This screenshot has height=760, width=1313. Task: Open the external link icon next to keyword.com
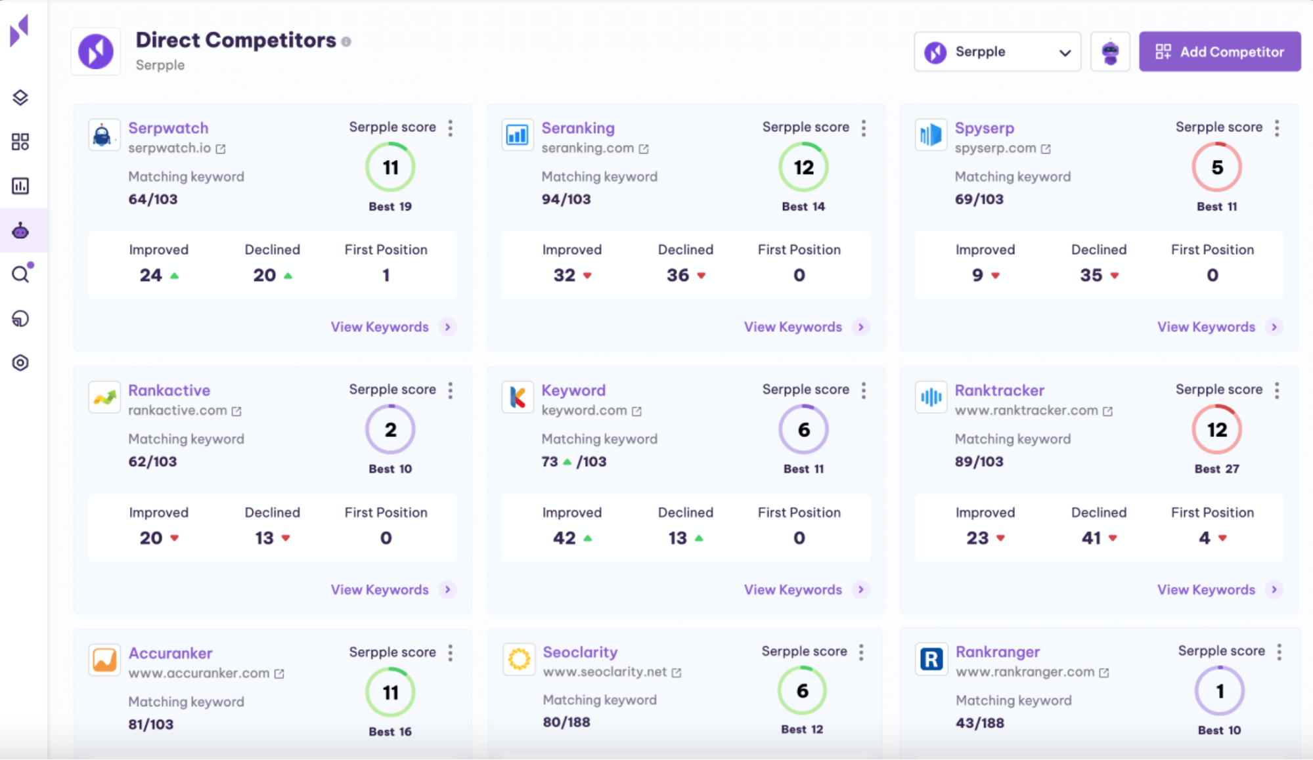pos(636,411)
